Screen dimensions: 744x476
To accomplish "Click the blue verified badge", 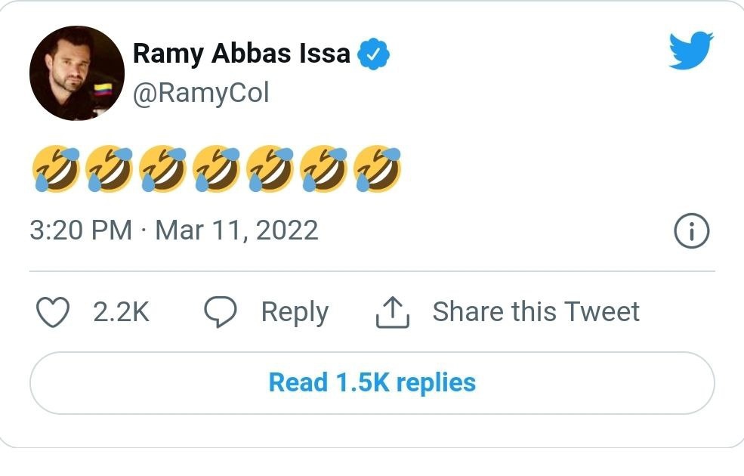I will tap(373, 54).
